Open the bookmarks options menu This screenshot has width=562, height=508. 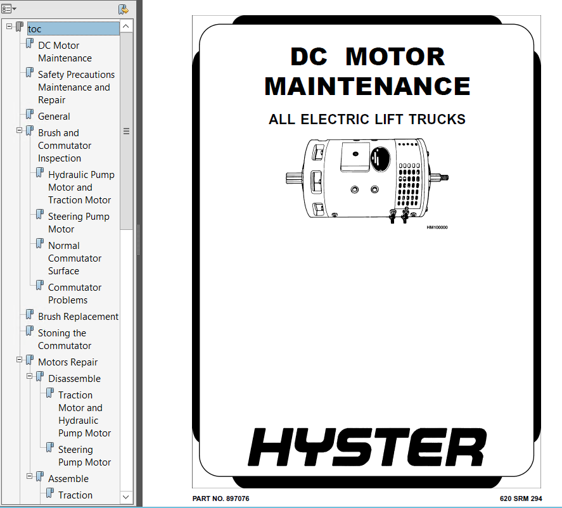point(9,9)
